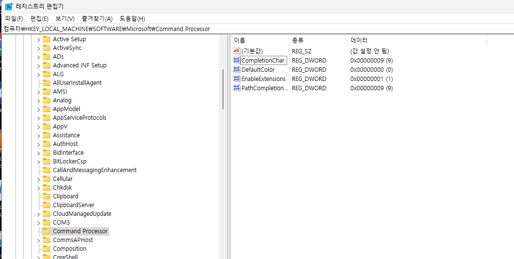This screenshot has height=259, width=514.
Task: Expand the Active Setup key
Action: click(x=38, y=39)
